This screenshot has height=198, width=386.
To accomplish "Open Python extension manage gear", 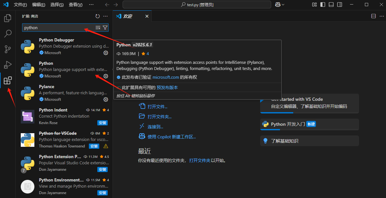I will (106, 76).
